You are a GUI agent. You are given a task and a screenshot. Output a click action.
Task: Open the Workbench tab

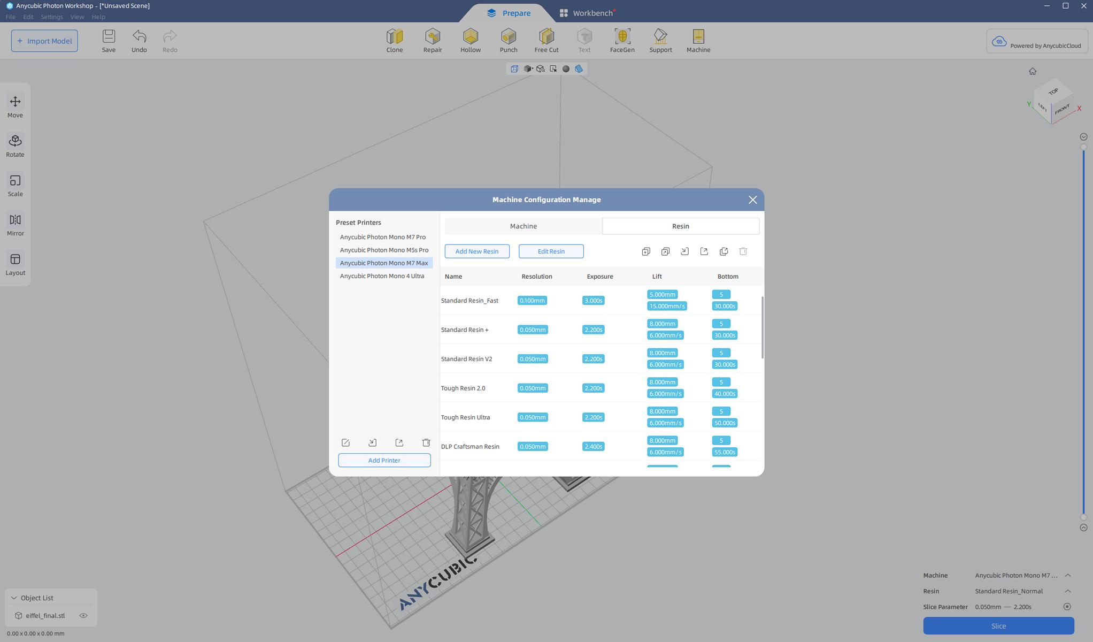click(x=586, y=13)
